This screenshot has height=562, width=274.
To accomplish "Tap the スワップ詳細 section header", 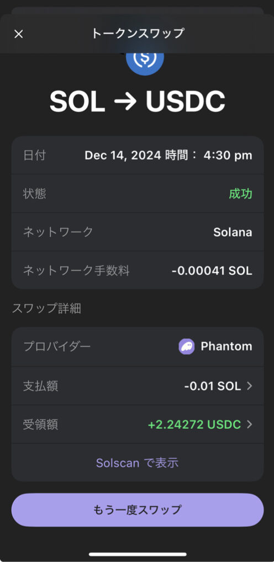I will click(46, 309).
